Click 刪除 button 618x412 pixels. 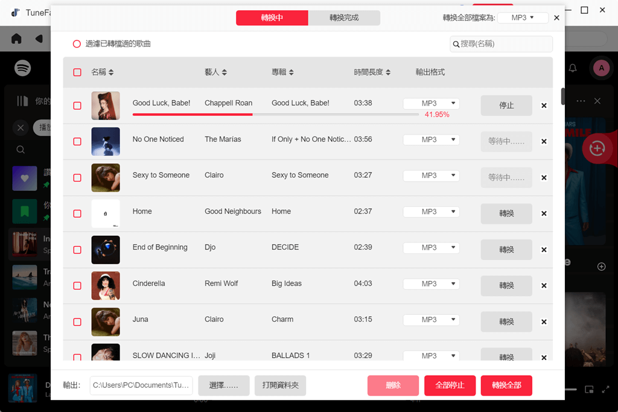click(393, 385)
